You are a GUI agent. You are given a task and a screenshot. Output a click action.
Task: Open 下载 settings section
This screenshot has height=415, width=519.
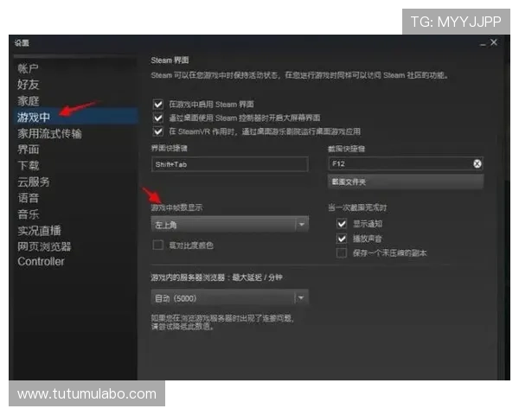(x=29, y=165)
